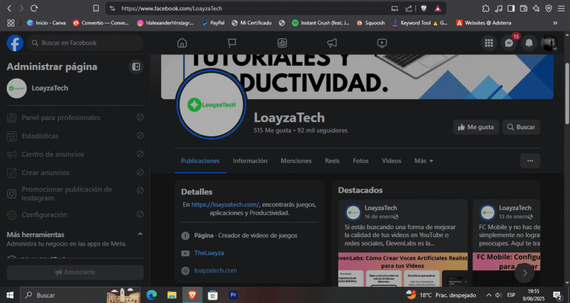Switch to the Información tab
Viewport: 570px width, 303px height.
point(250,161)
